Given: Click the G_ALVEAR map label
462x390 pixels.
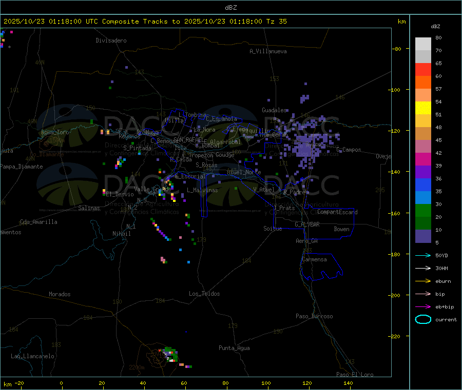Looking at the screenshot, I should coord(307,224).
